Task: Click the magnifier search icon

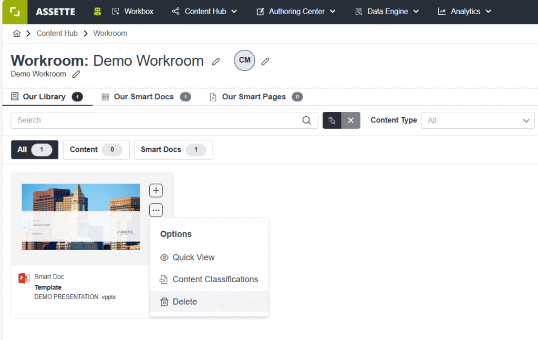Action: 306,120
